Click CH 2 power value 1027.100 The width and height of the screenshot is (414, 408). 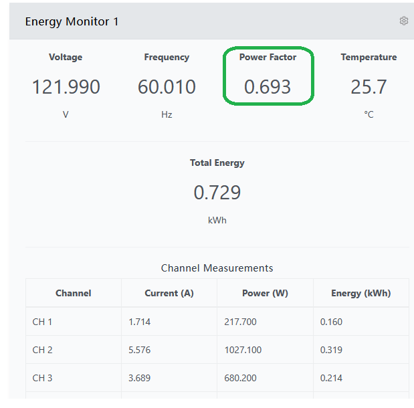pos(243,350)
